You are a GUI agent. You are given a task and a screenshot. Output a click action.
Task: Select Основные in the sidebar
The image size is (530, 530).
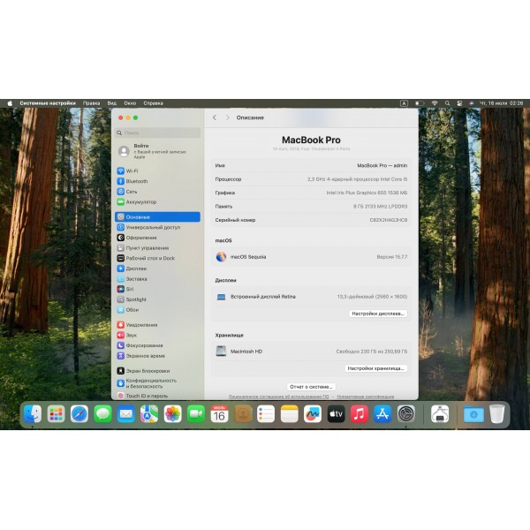157,217
